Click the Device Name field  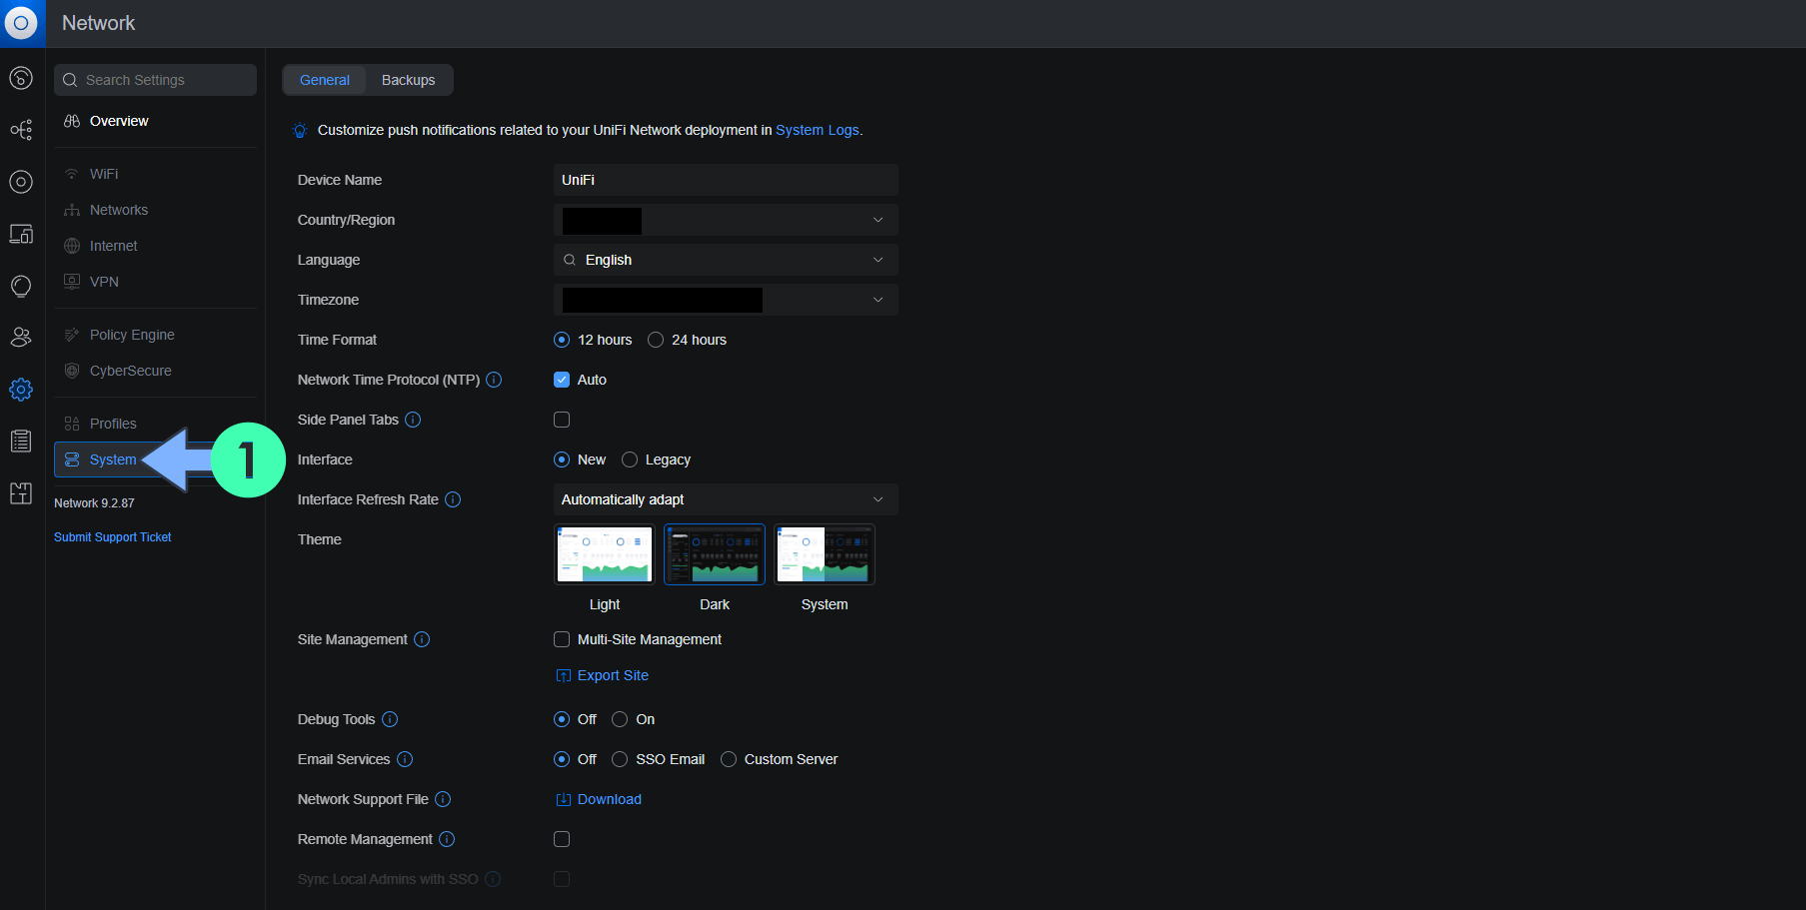pyautogui.click(x=726, y=180)
